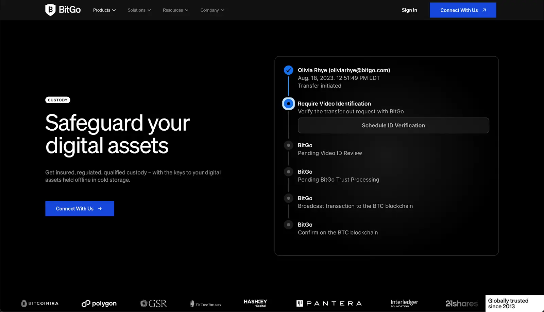The width and height of the screenshot is (544, 312).
Task: Click the blue checkmark beside Olivia Rhye
Action: pos(288,70)
